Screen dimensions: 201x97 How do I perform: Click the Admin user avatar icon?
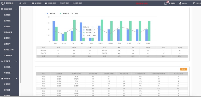180,4
